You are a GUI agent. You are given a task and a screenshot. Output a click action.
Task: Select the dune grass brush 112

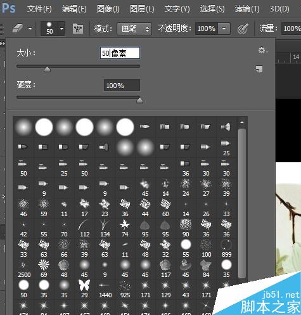click(x=84, y=228)
